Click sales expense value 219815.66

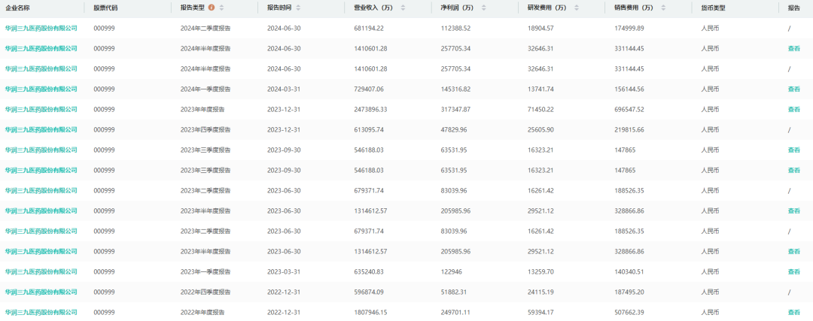[x=629, y=129]
